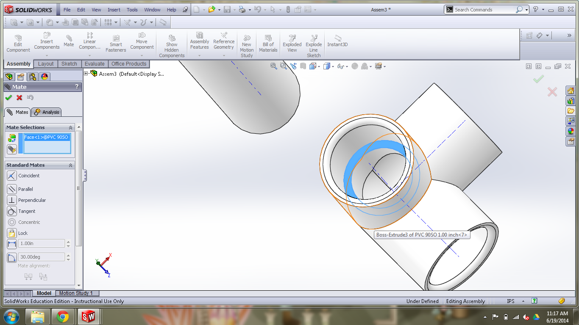Cancel the mate with the red X

(x=19, y=98)
